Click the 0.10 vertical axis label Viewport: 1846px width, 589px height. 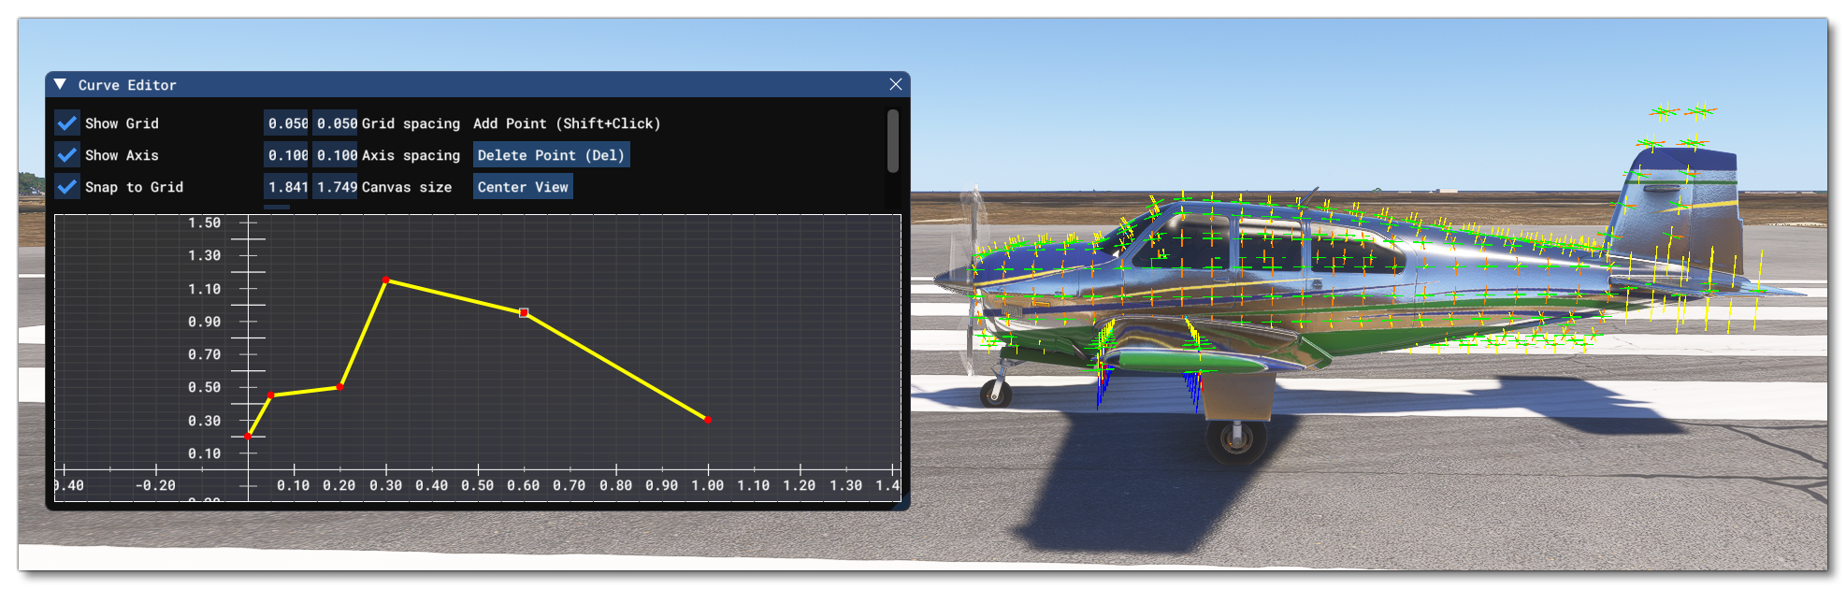coord(204,453)
